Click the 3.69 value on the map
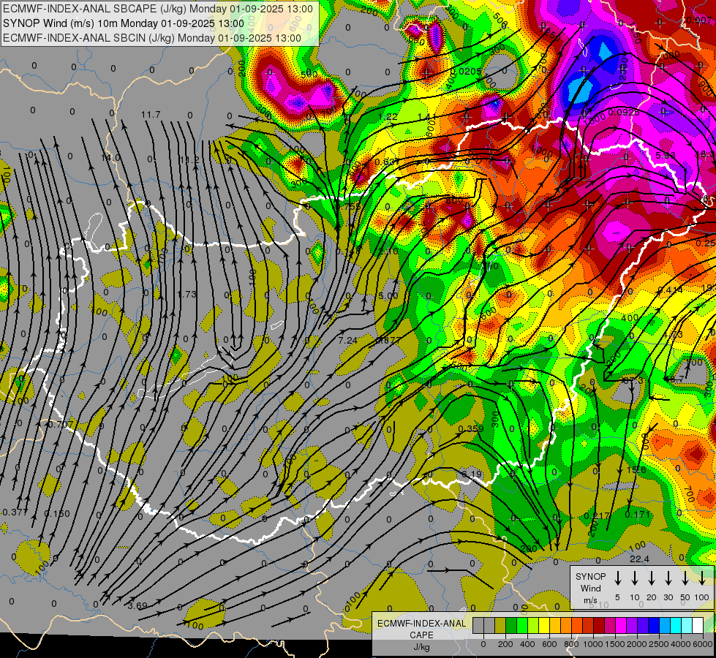The width and height of the screenshot is (716, 658). coord(137,606)
